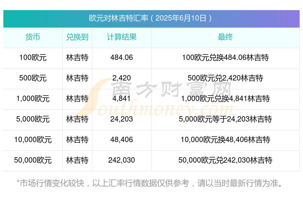Click the 100欧元 cell

point(33,58)
